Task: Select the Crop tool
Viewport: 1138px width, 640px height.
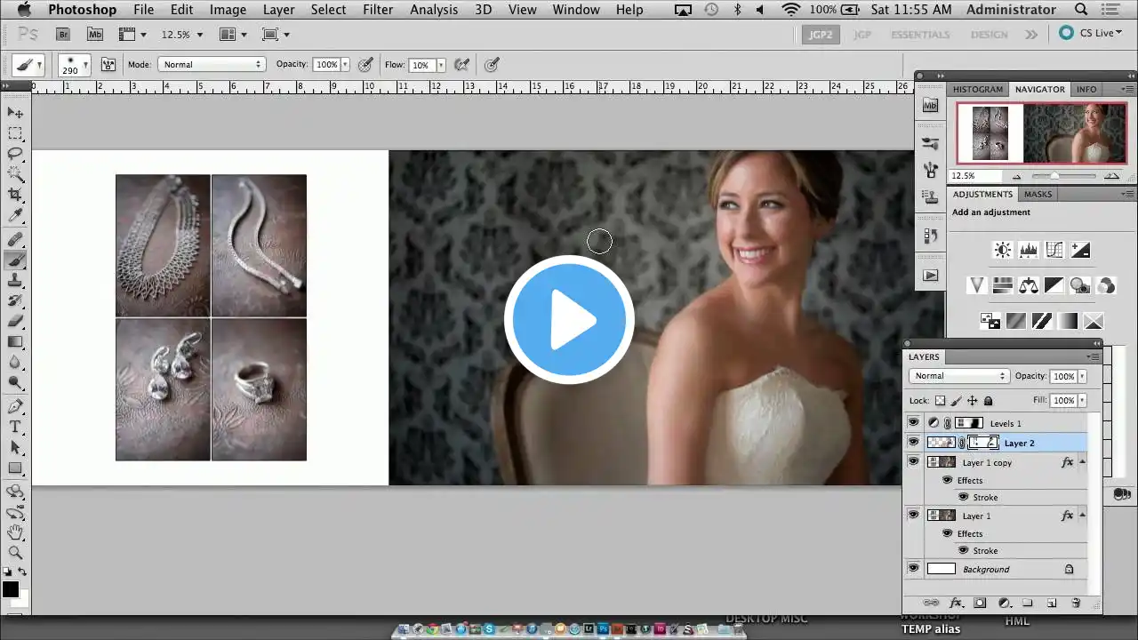Action: pos(15,195)
